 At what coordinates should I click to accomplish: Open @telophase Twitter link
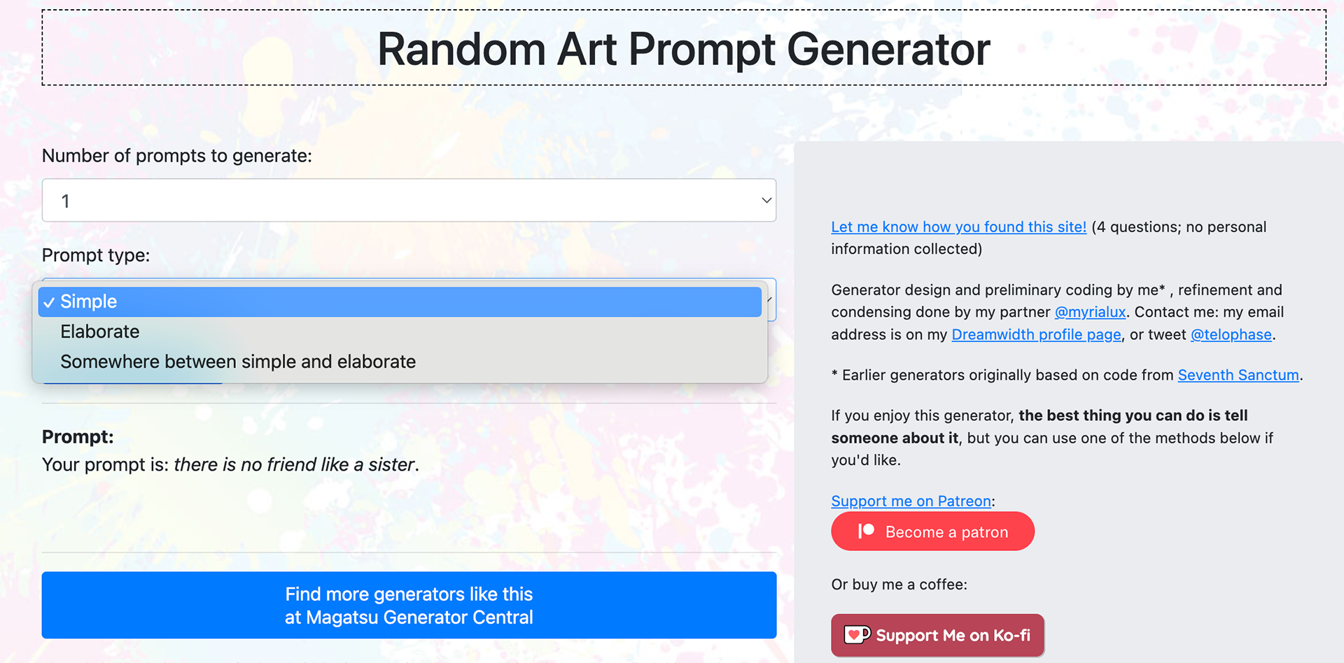[x=1231, y=334]
